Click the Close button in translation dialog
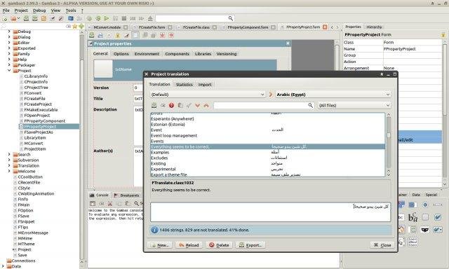Screen dimensions: 449x269 click(382, 245)
